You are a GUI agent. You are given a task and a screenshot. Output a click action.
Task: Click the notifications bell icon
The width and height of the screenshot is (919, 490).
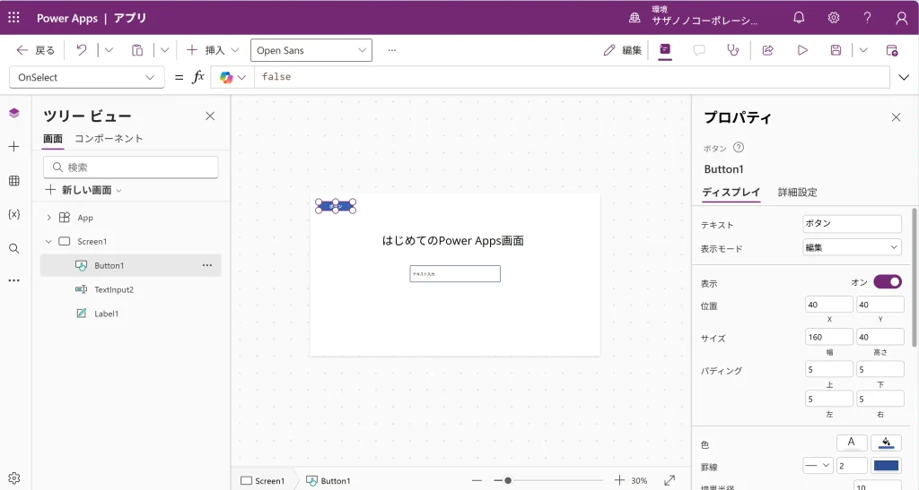pos(799,18)
